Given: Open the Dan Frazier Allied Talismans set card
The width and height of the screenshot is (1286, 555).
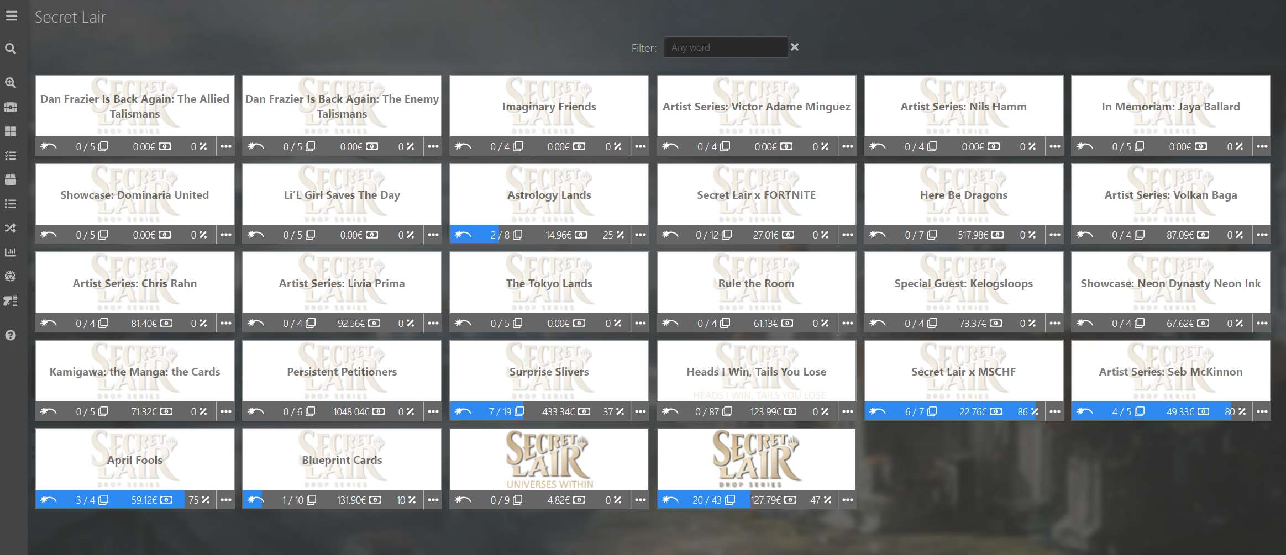Looking at the screenshot, I should [x=135, y=106].
